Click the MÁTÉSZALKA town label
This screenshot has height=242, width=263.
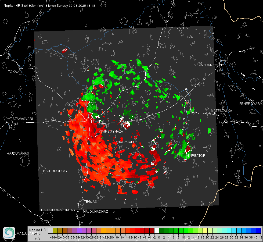click(x=221, y=111)
